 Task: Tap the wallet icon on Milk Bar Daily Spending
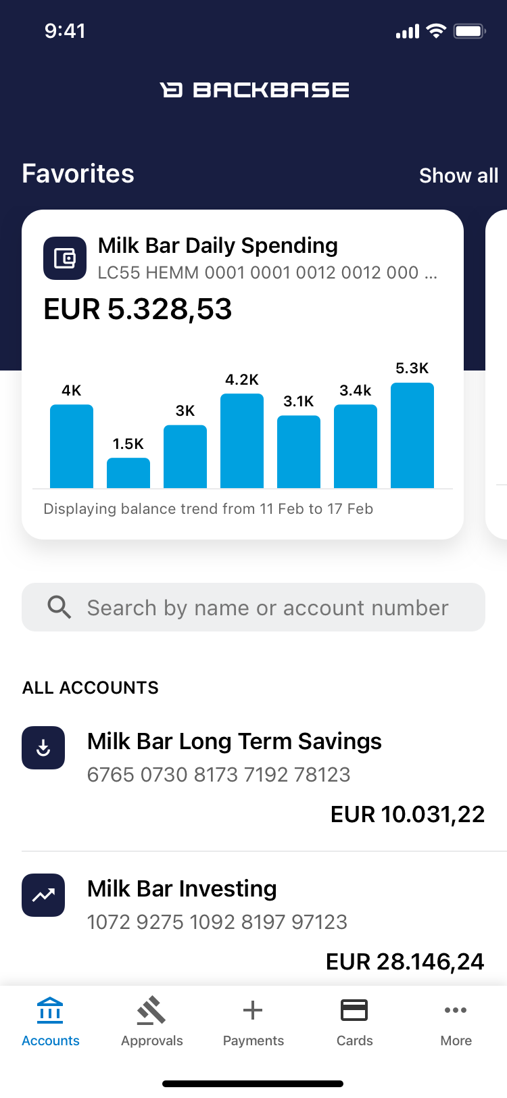pyautogui.click(x=65, y=258)
